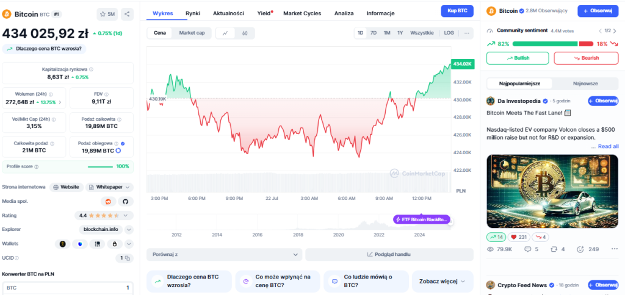Screen dimensions: 625x295
Task: Switch feed to Najnowsze posts
Action: point(585,84)
